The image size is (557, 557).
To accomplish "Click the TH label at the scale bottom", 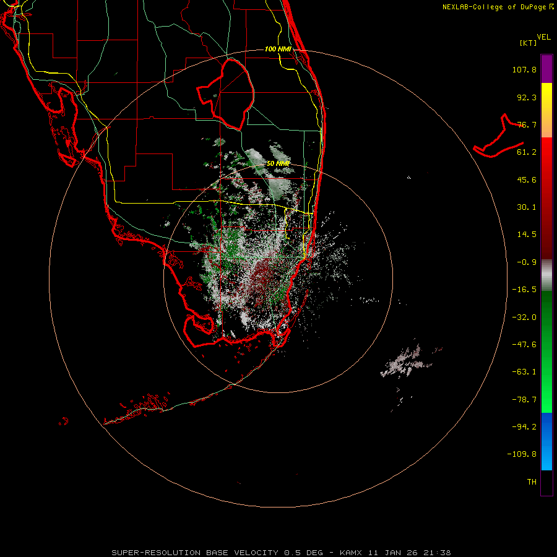I will pyautogui.click(x=532, y=482).
